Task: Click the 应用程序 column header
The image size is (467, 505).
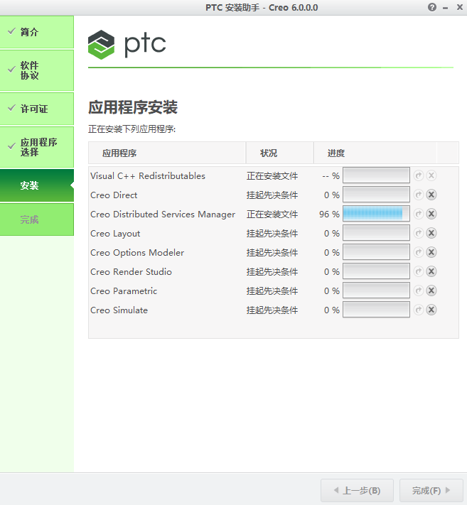Action: pyautogui.click(x=167, y=153)
